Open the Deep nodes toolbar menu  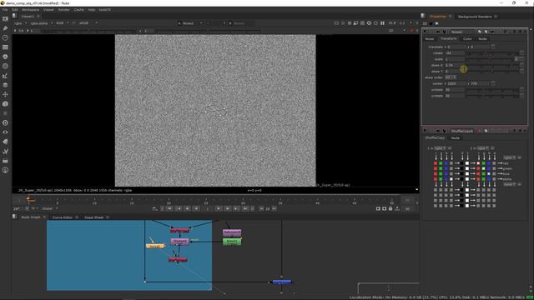5,122
